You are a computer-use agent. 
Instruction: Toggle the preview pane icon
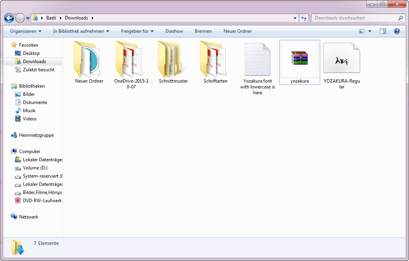pyautogui.click(x=383, y=31)
